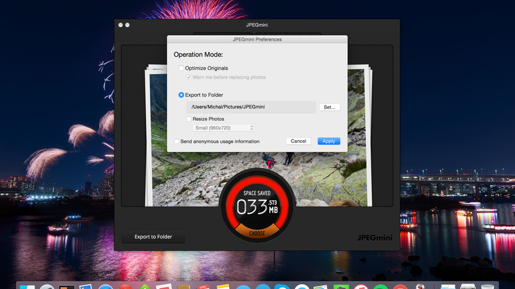Toggle 'Warn me before replacing photos' checkbox
This screenshot has width=515, height=289.
[x=189, y=77]
